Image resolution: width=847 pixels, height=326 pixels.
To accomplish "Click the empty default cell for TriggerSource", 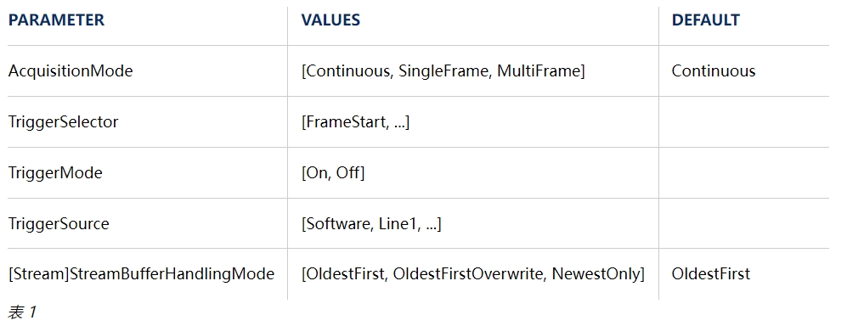I will [x=744, y=223].
